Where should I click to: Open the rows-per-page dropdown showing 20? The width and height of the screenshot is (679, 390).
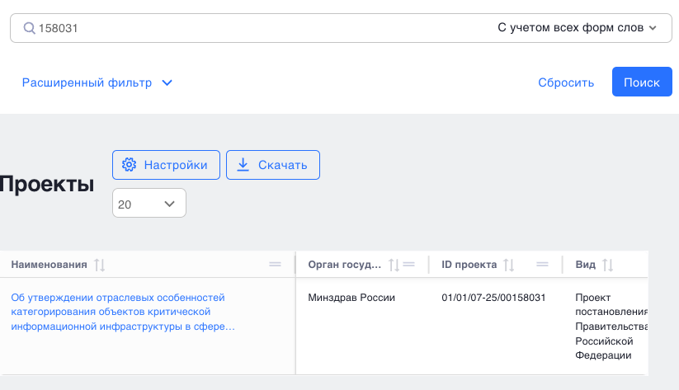pos(149,204)
